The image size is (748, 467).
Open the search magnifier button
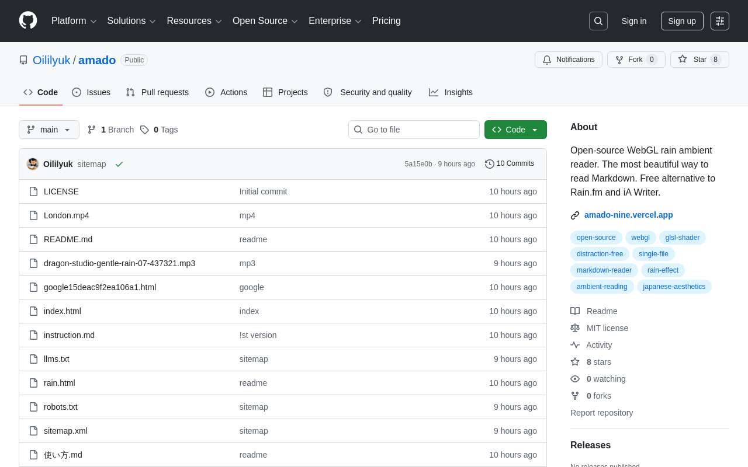(x=598, y=21)
